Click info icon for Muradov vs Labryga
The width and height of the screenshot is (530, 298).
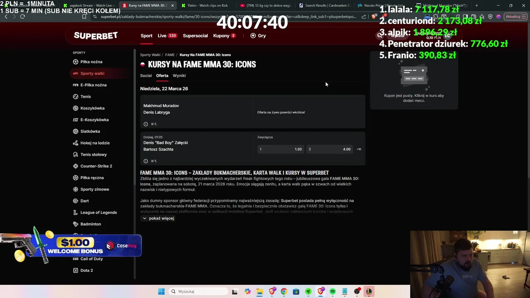click(146, 124)
